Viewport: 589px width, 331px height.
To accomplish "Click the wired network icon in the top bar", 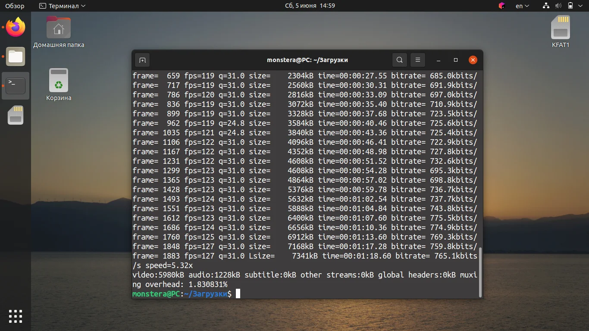I will [x=545, y=6].
